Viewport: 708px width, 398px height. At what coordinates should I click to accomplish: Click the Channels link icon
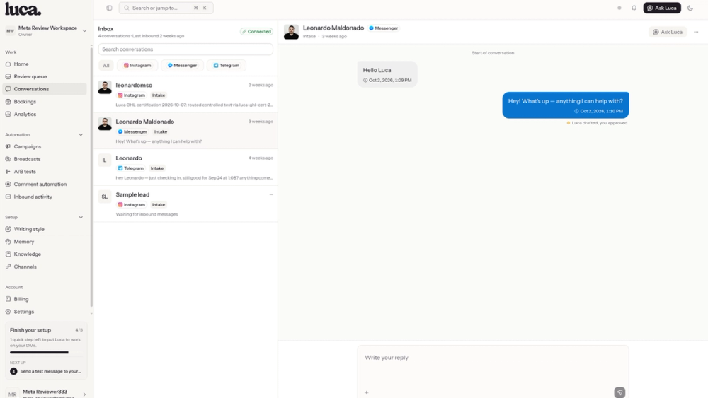coord(8,267)
